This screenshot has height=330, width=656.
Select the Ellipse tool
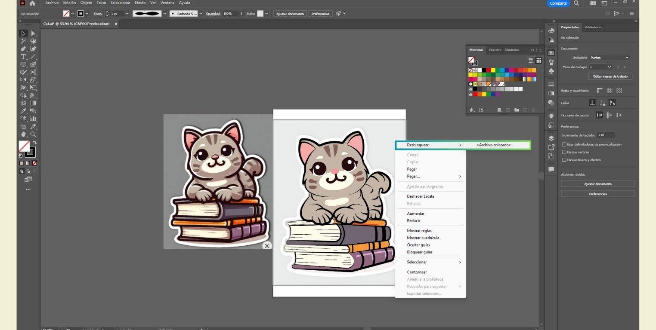(24, 64)
